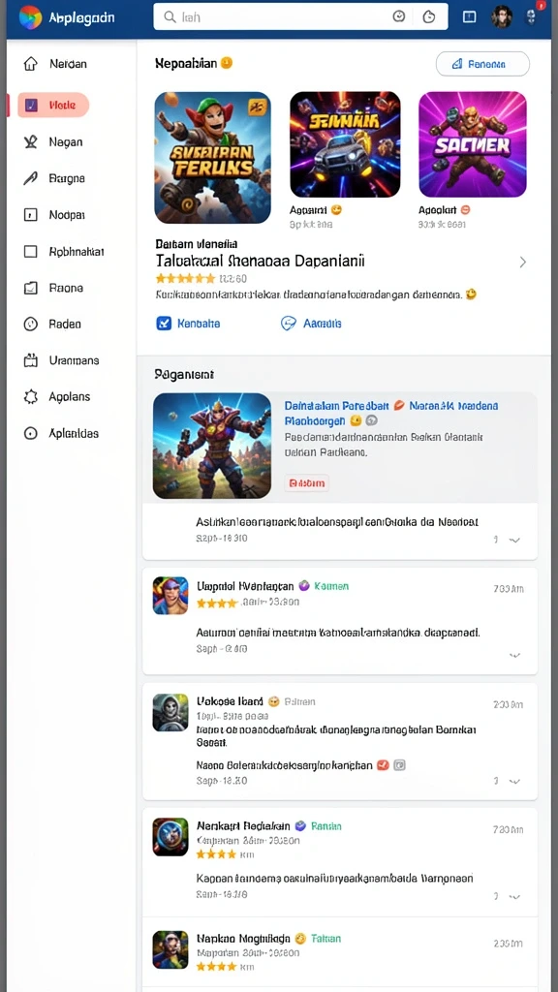Click the Radeo clock icon in sidebar
Viewport: 558px width, 992px height.
coord(30,325)
